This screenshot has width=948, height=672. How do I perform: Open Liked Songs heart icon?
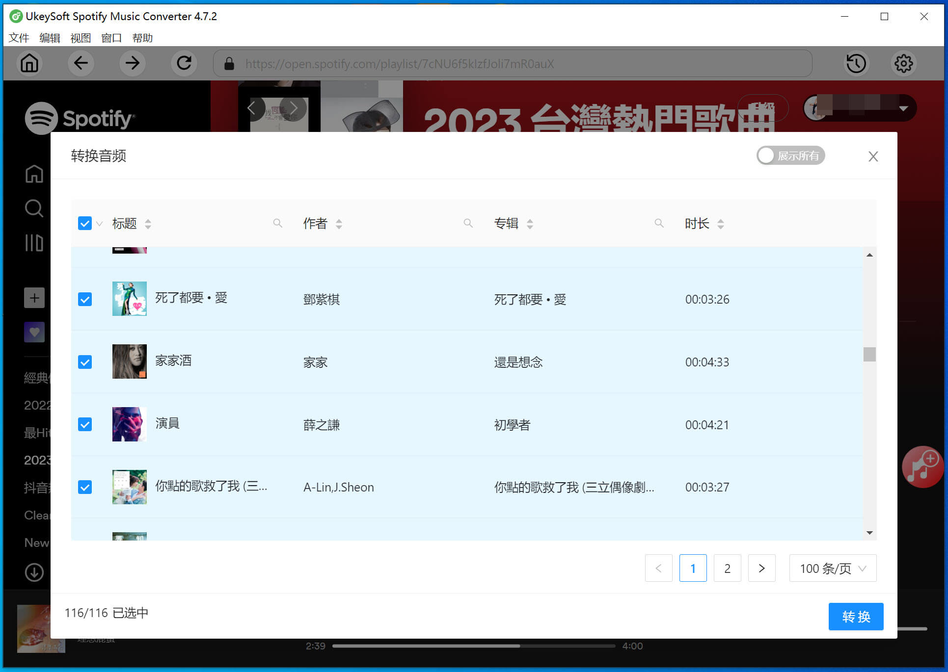point(34,332)
